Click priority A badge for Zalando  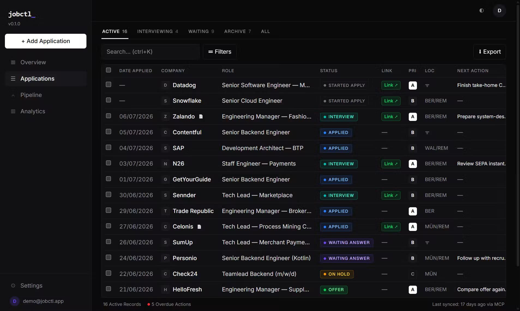[x=413, y=117]
